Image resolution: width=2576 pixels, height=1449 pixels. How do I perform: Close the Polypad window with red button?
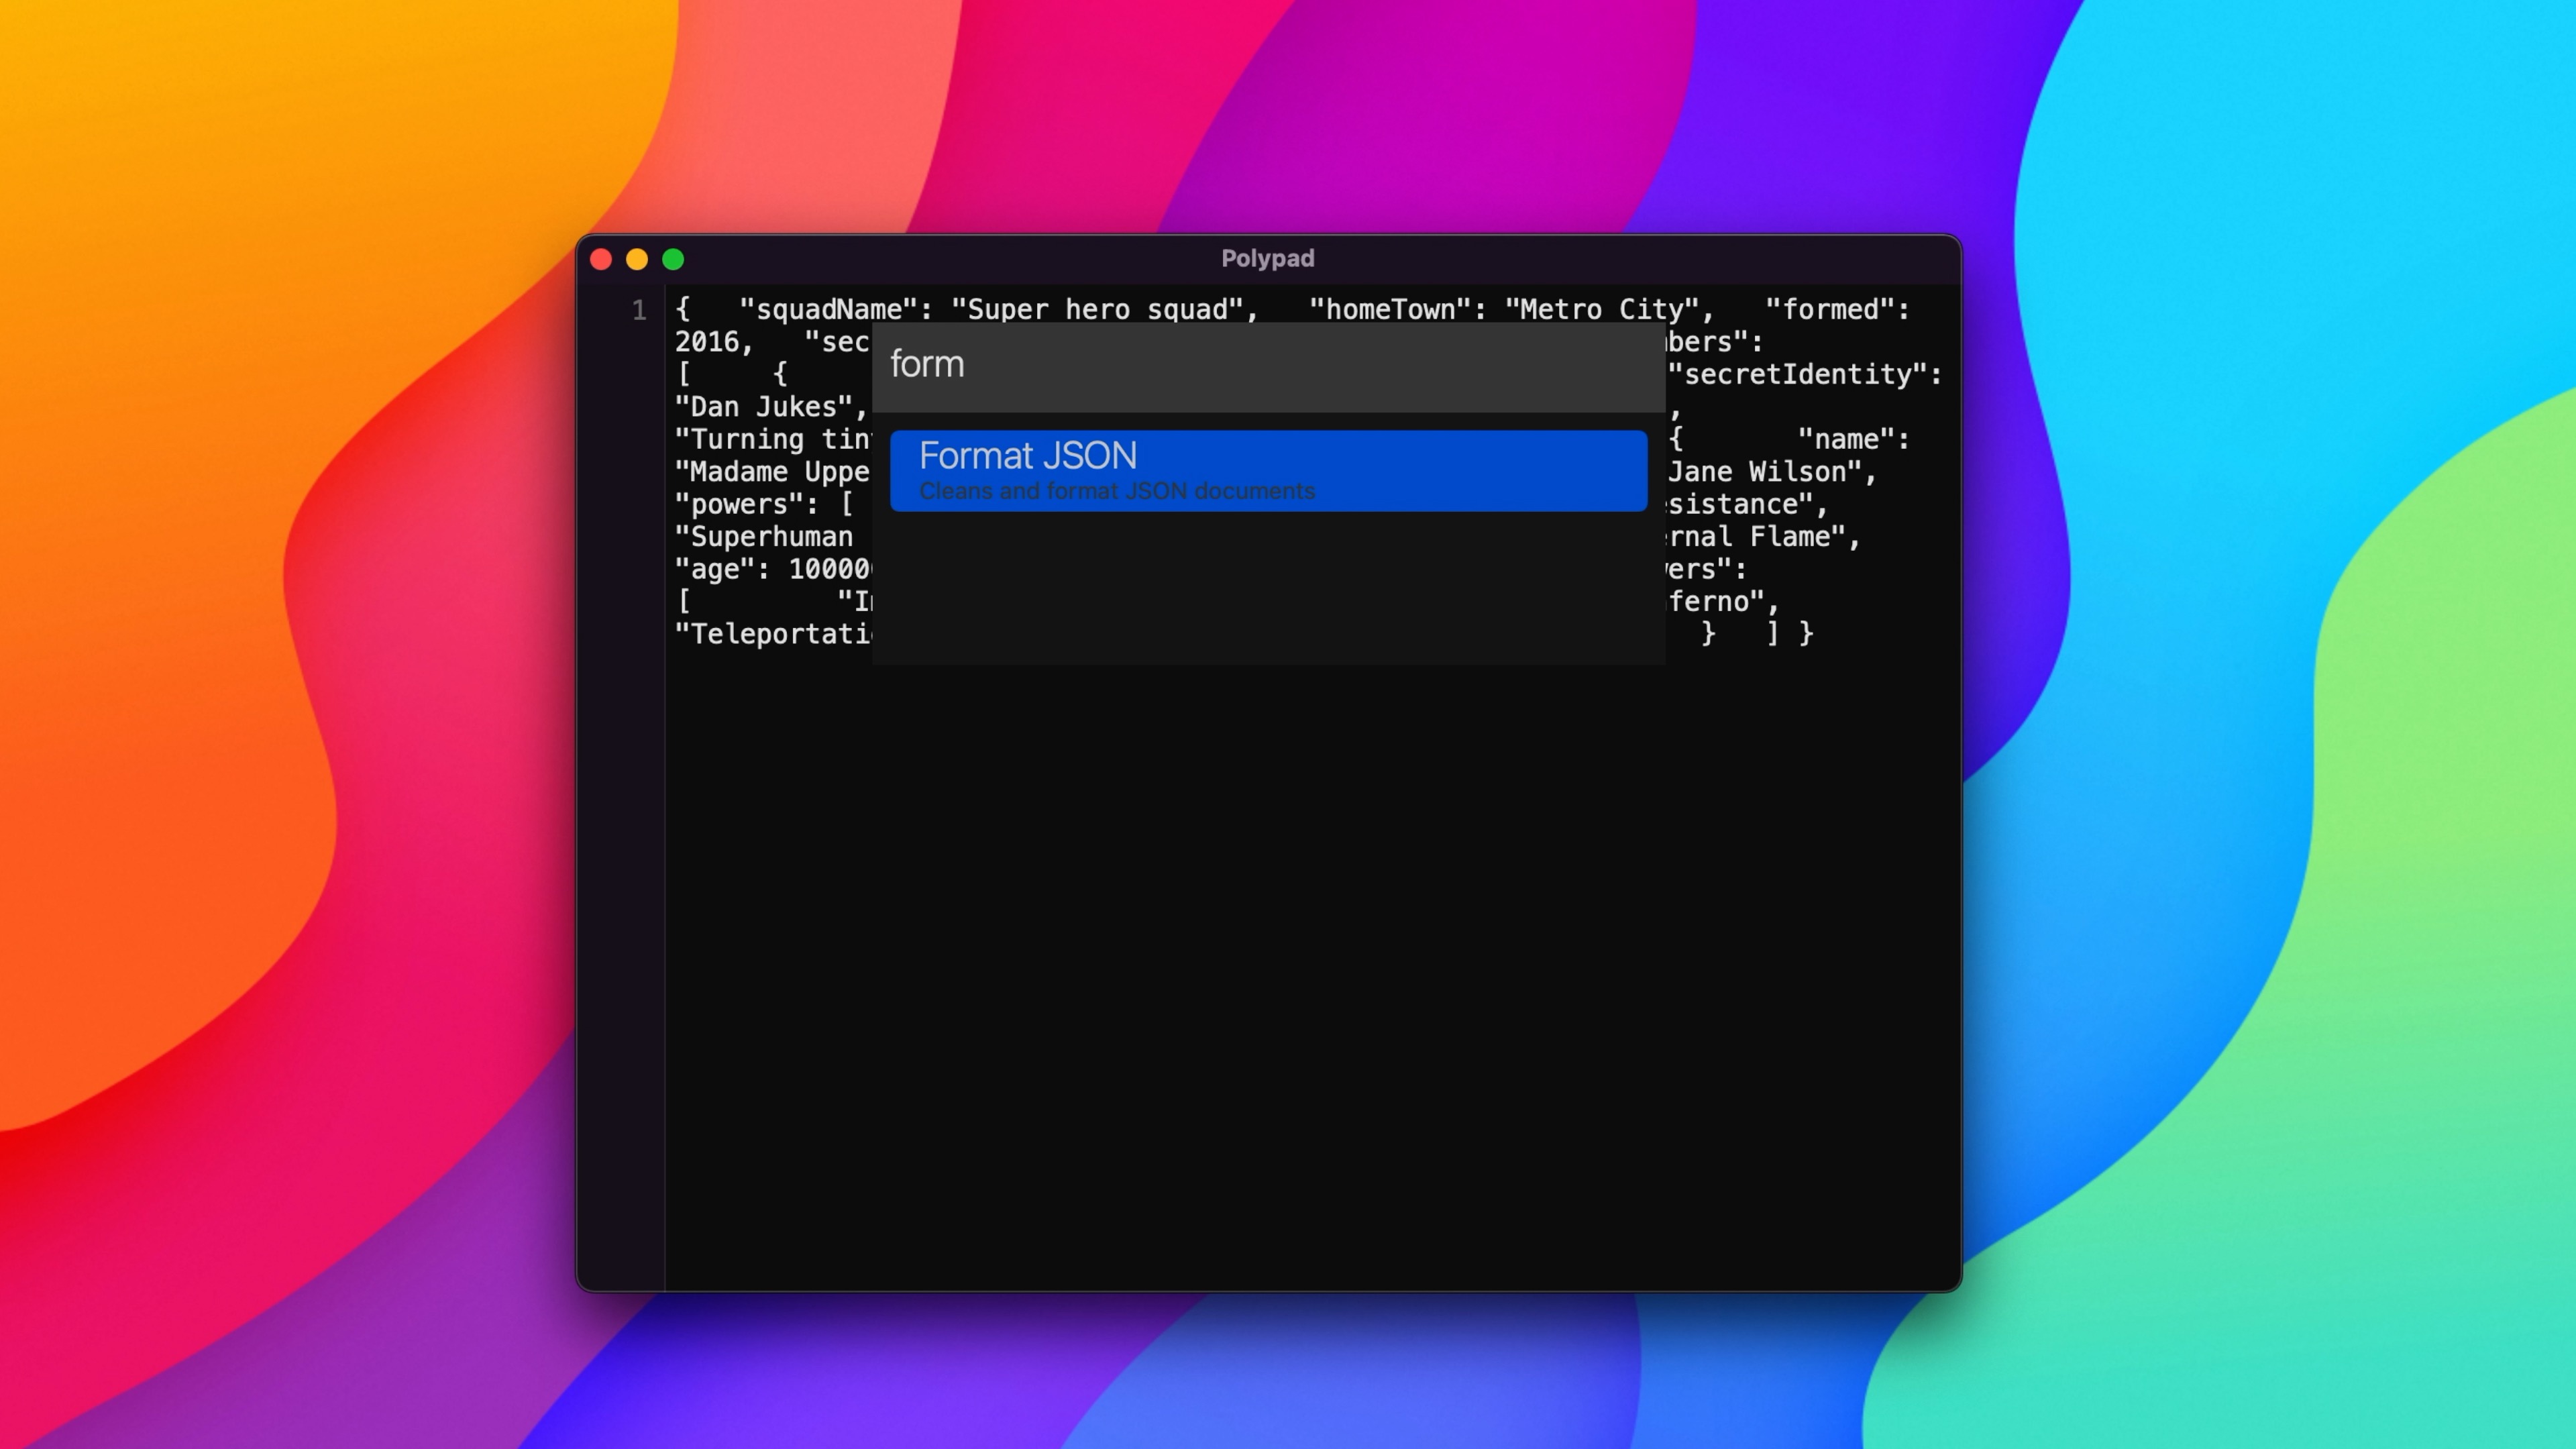pos(601,260)
